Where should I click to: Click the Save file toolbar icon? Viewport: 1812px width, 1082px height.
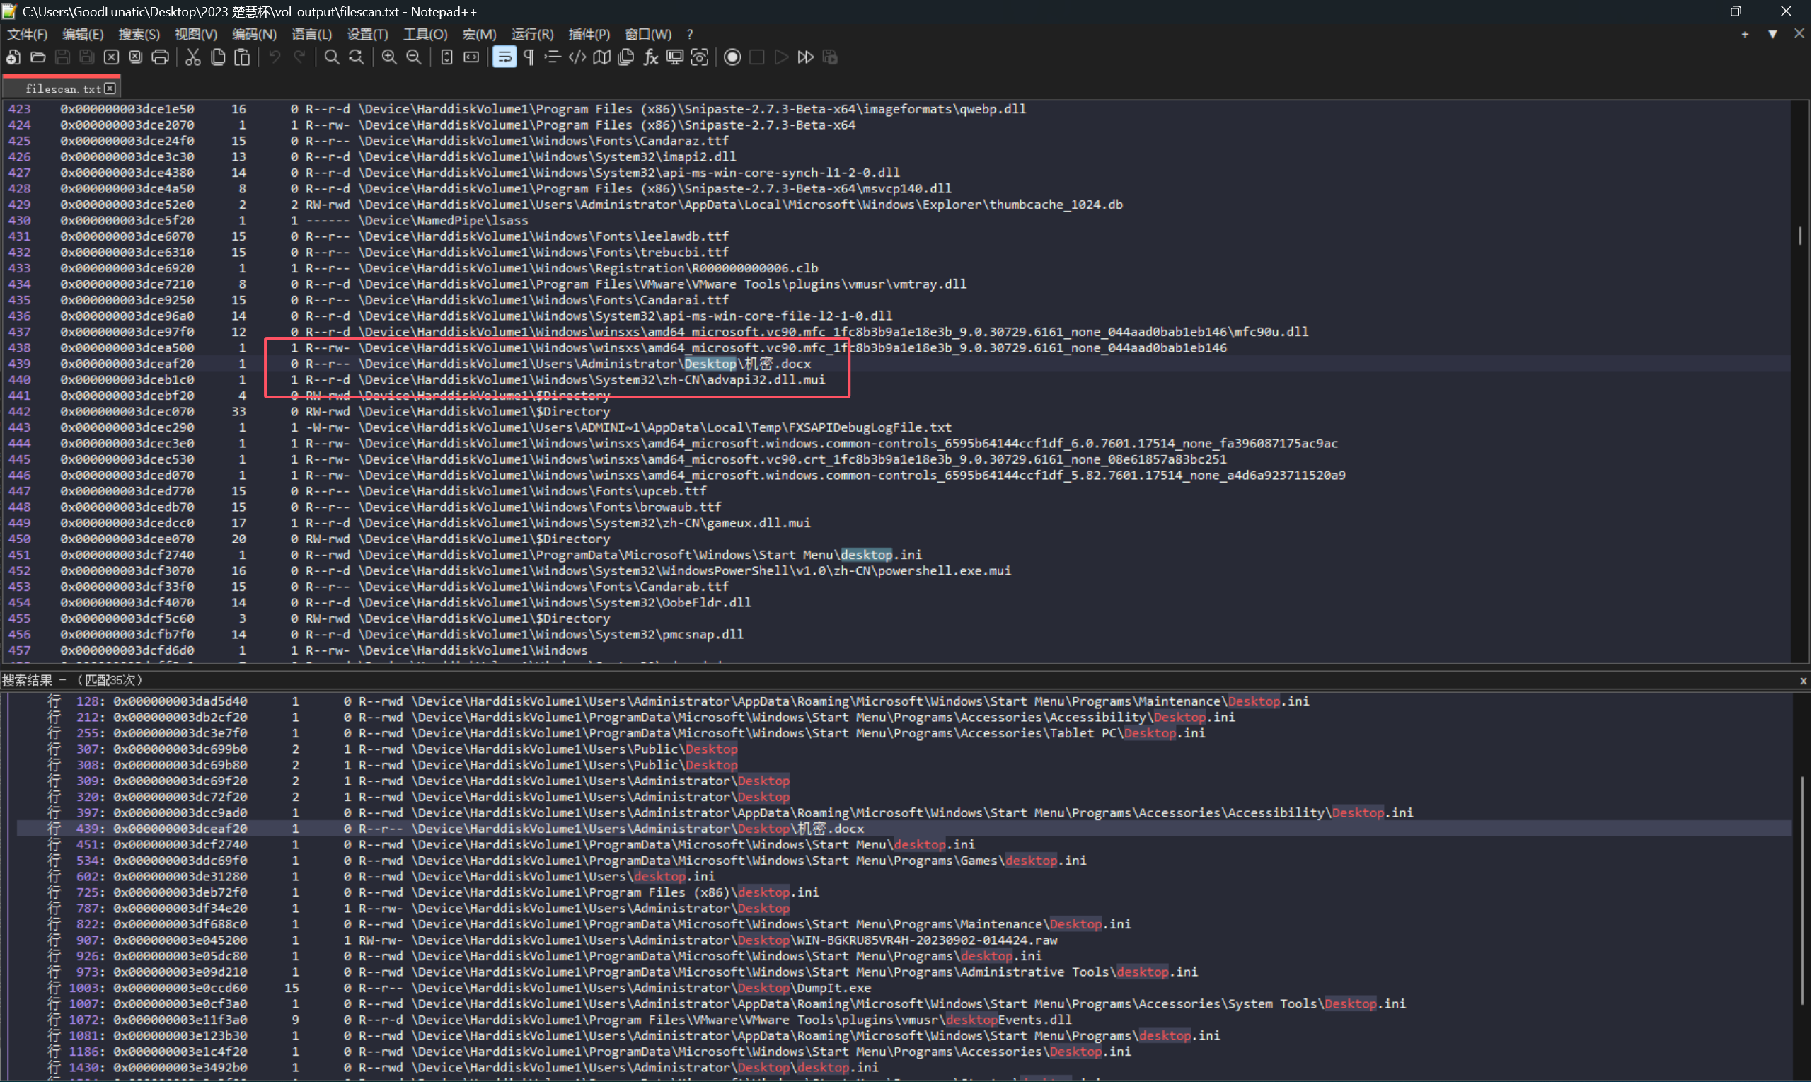(63, 57)
